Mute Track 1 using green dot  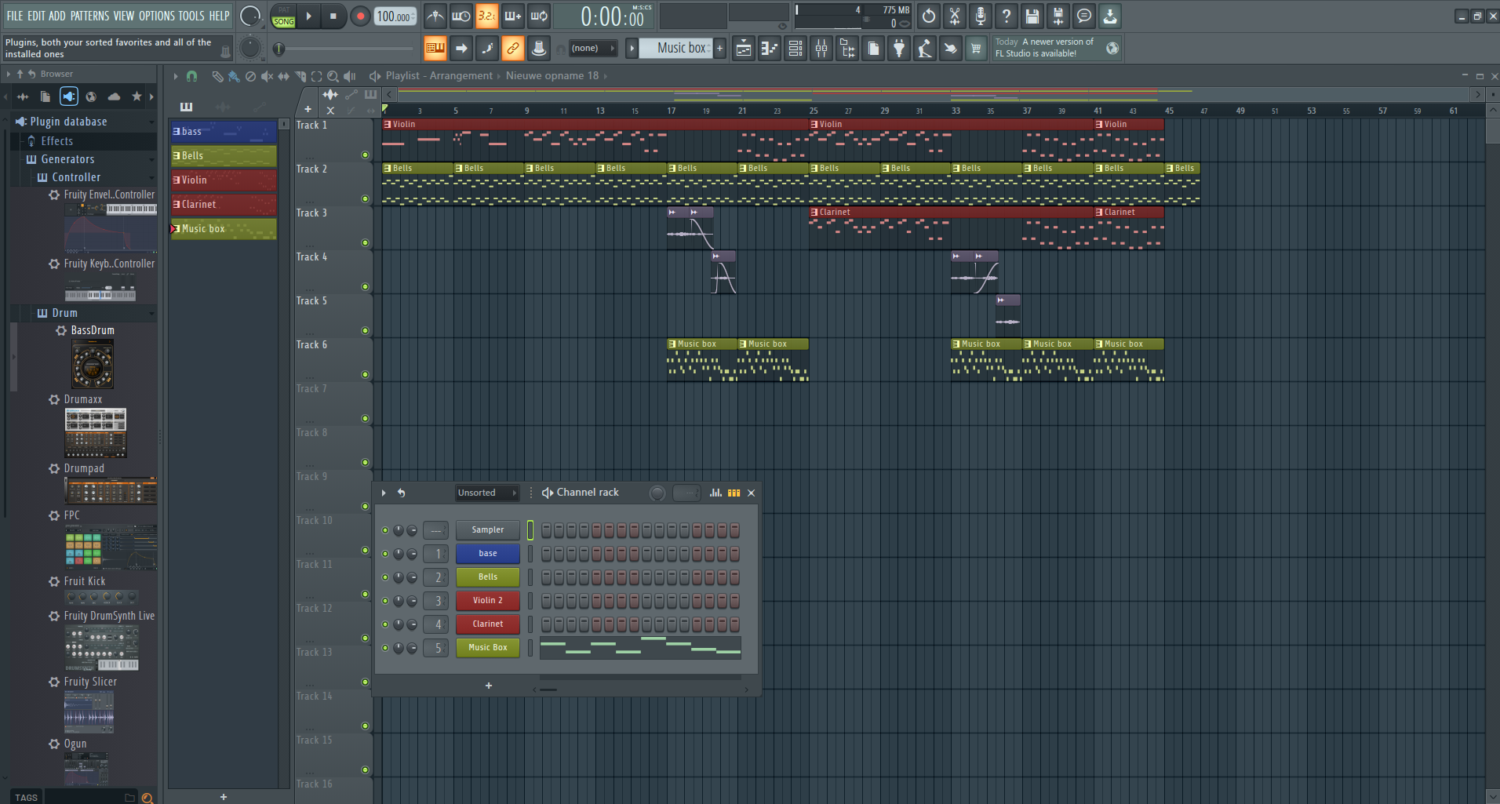(x=365, y=155)
